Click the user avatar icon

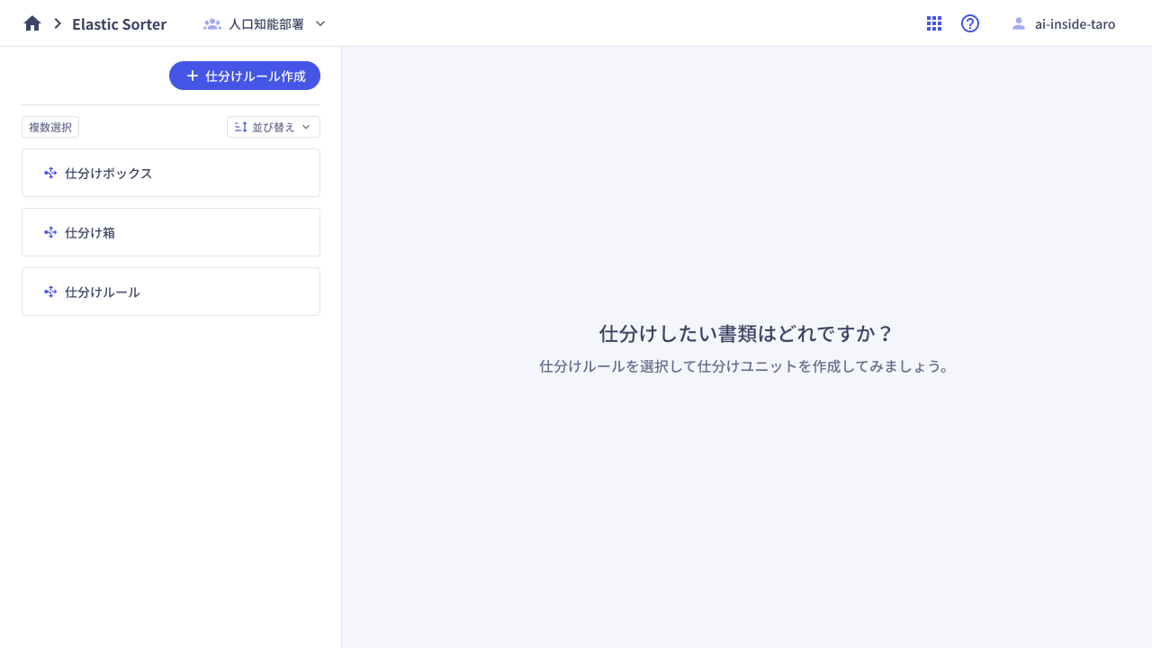[x=1019, y=23]
